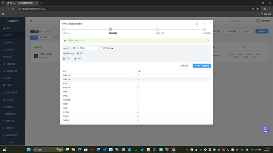The width and height of the screenshot is (273, 153).
Task: Select step 3 调整字段 in wizard
Action: (160, 31)
